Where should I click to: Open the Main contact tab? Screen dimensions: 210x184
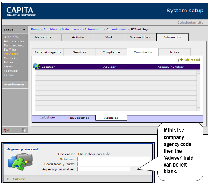coord(45,37)
